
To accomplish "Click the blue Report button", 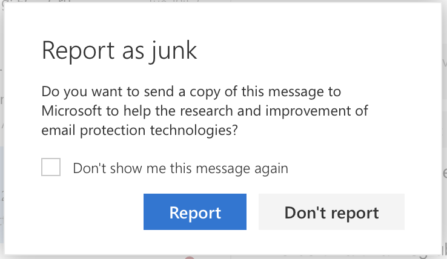I will pyautogui.click(x=194, y=212).
